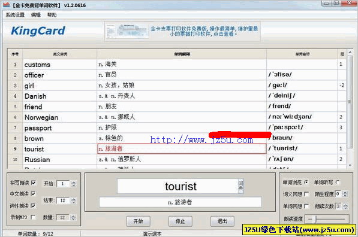Click the status bar text '演示课本'
The width and height of the screenshot is (358, 237).
click(x=152, y=234)
